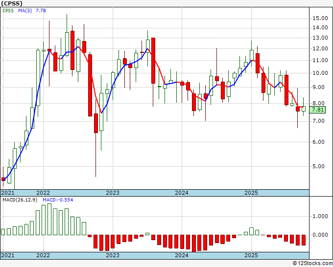Click 2025 on the price chart time axis

[x=251, y=193]
